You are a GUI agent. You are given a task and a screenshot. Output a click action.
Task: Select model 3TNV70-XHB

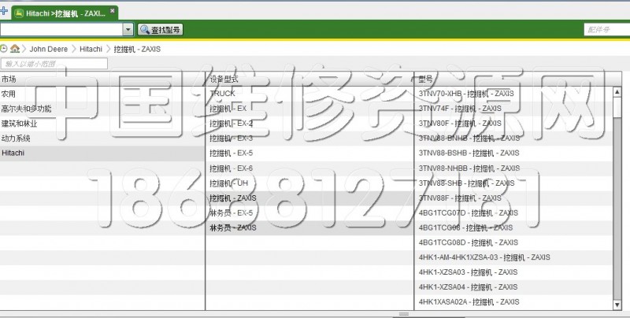513,94
